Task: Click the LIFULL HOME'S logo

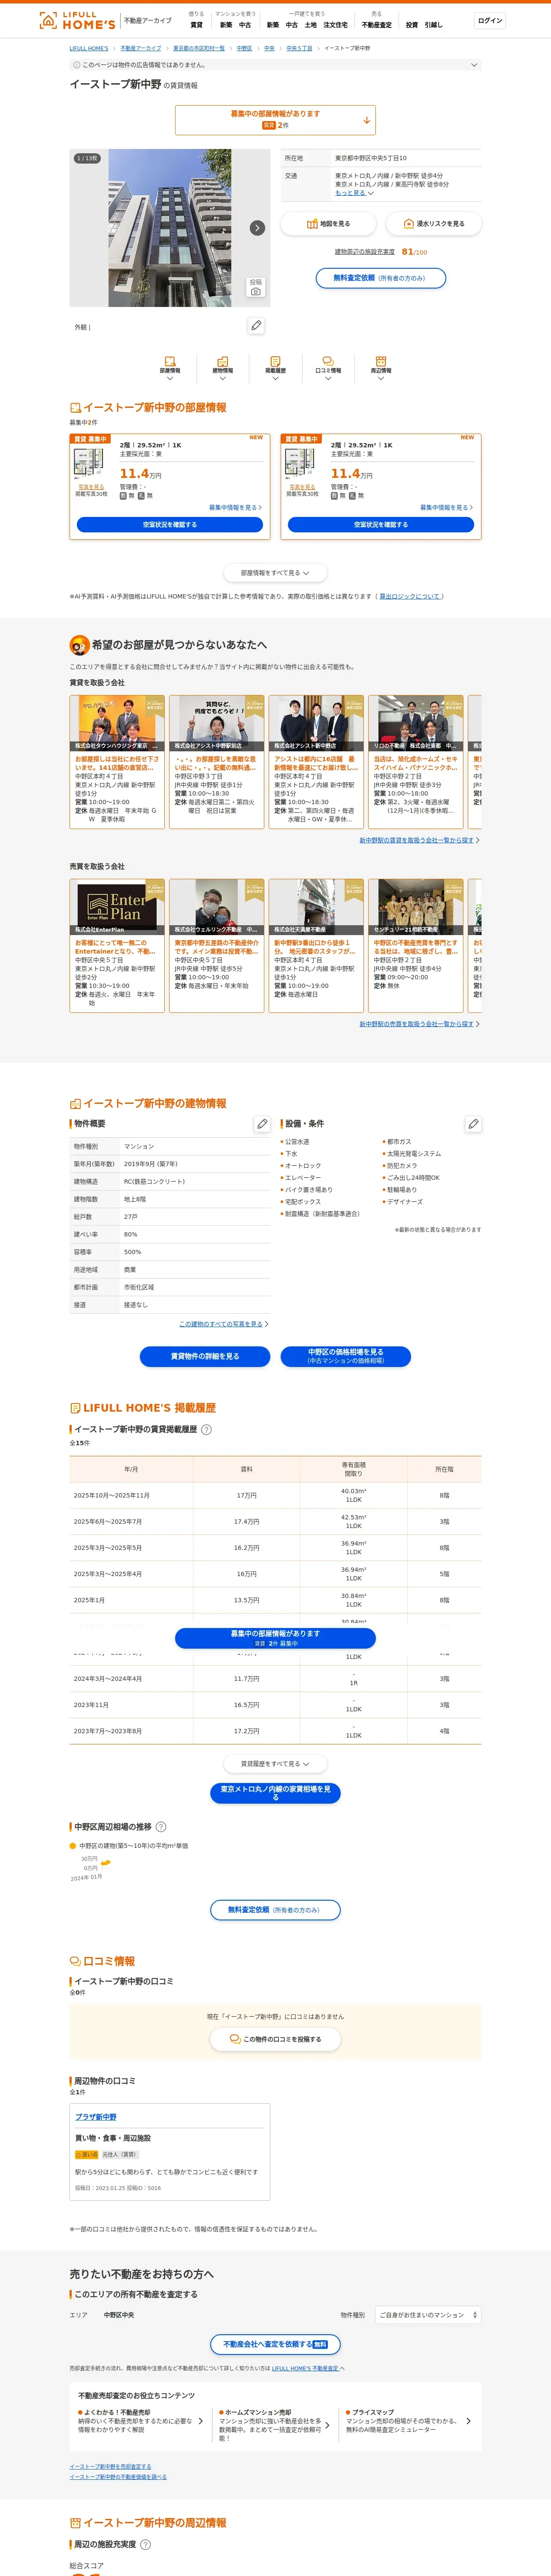Action: (x=77, y=20)
